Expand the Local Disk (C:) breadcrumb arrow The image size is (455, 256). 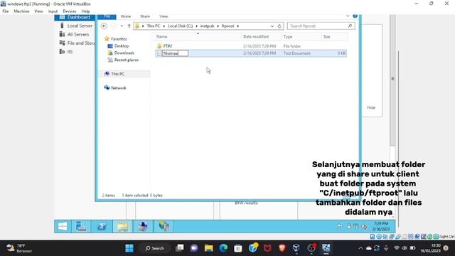click(196, 26)
